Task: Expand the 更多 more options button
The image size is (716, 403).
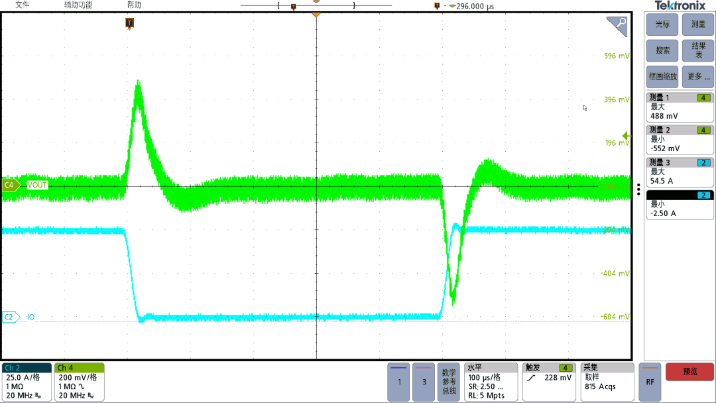Action: [697, 77]
